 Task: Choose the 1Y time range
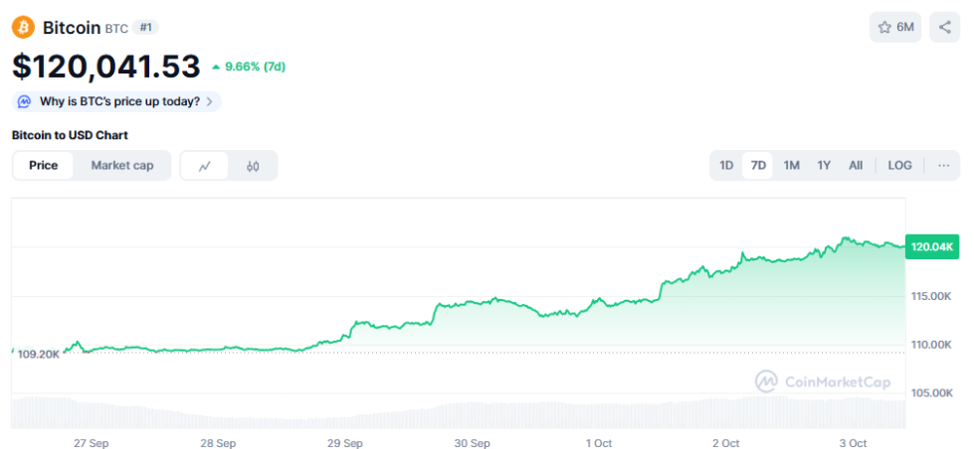(824, 165)
